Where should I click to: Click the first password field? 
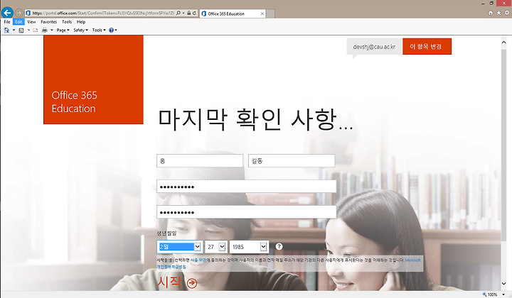[247, 187]
